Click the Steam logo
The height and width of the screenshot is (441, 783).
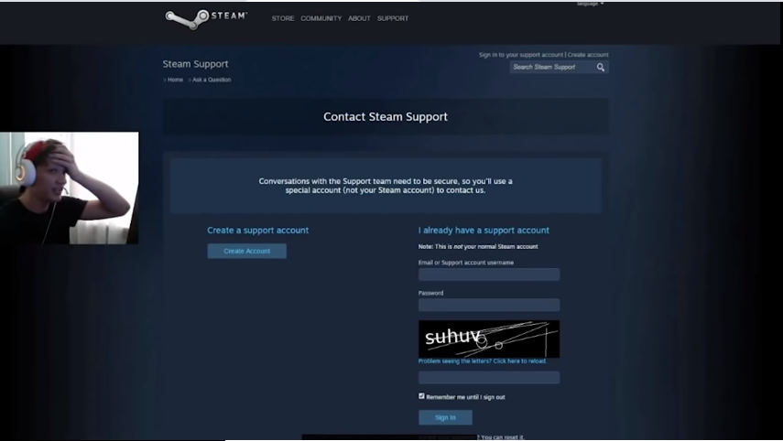206,19
